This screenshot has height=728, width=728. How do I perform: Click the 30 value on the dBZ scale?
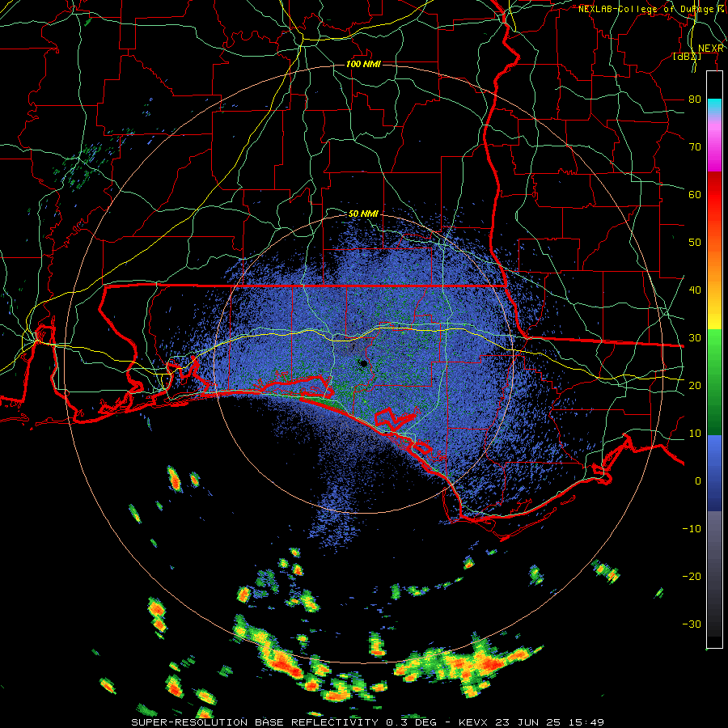[x=695, y=338]
